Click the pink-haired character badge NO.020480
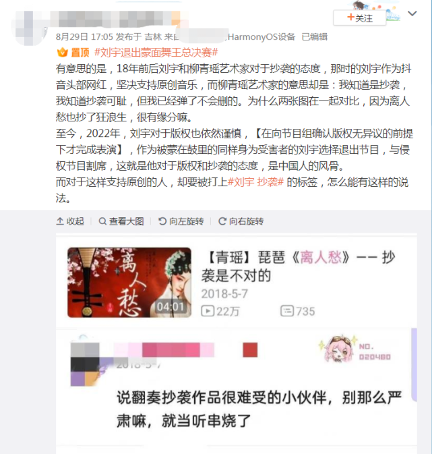 354,349
